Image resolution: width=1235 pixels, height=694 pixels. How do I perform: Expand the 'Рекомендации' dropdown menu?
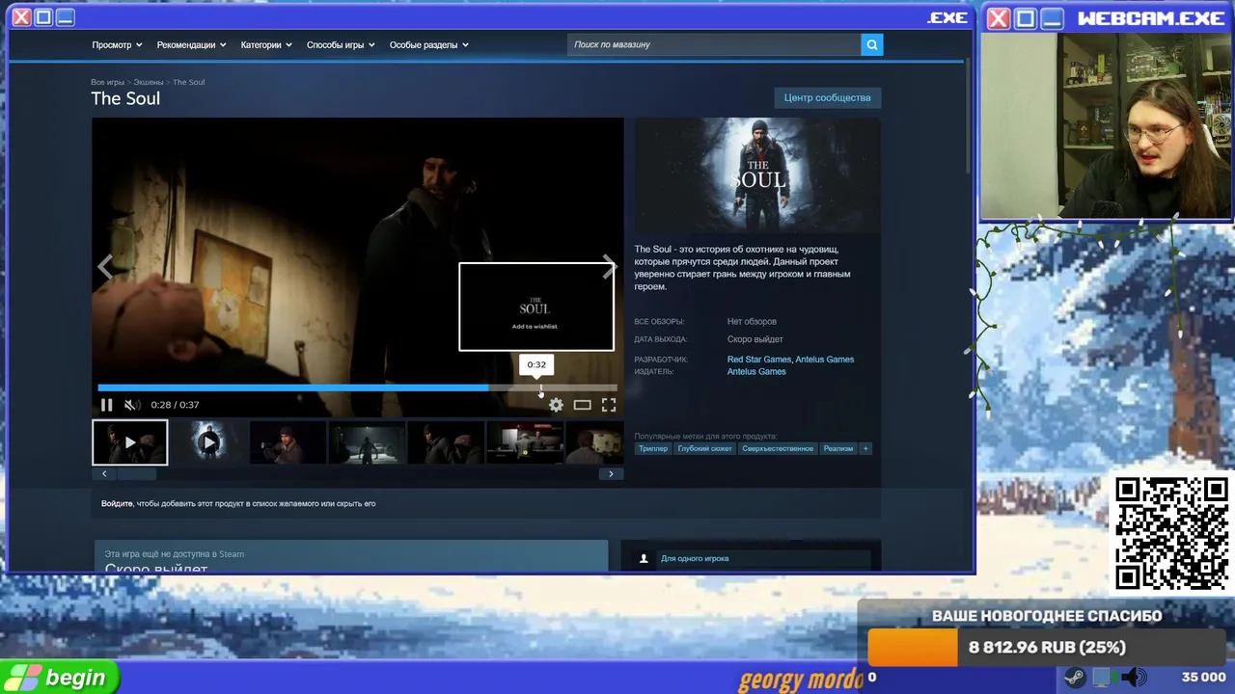(x=191, y=44)
